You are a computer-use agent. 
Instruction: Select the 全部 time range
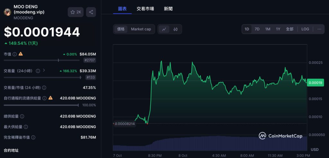[289, 29]
